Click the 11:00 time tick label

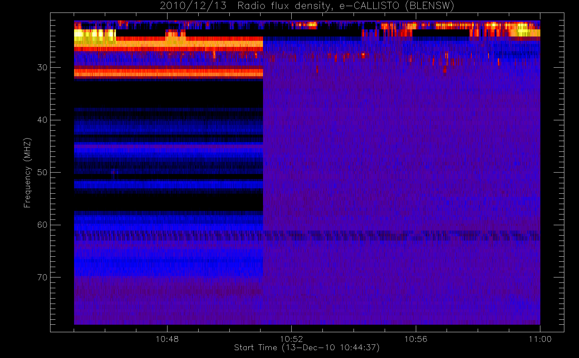pos(540,339)
